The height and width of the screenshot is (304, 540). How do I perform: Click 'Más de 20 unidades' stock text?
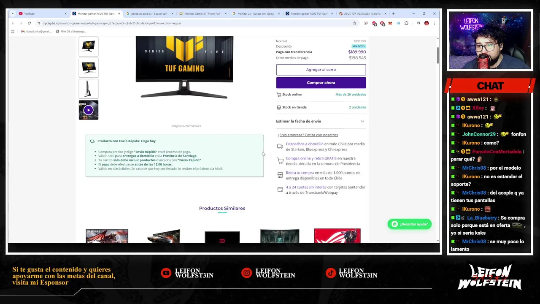(x=351, y=95)
